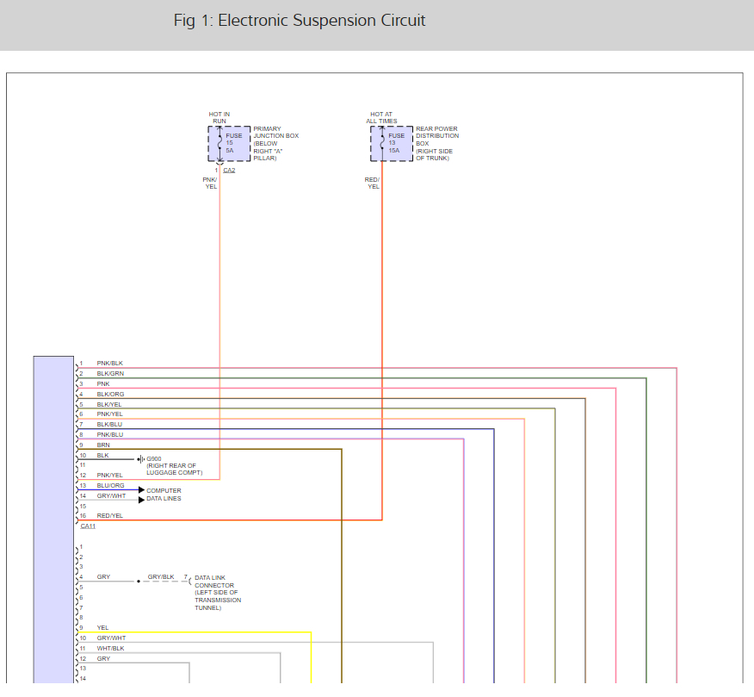Image resolution: width=754 pixels, height=697 pixels.
Task: Click the HOT AT ALL TIMES label
Action: 382,117
